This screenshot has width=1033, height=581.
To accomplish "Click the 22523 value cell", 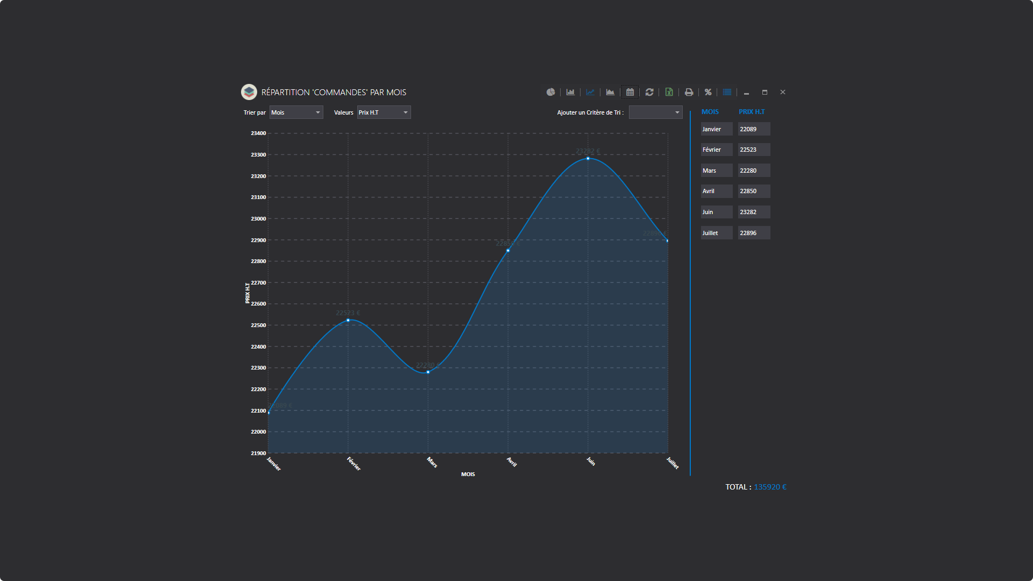I will pos(754,150).
